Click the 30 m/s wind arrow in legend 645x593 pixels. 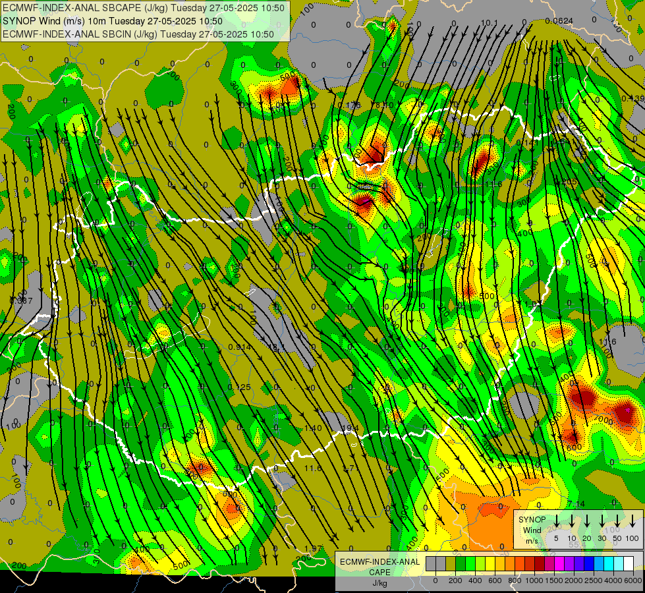click(602, 521)
